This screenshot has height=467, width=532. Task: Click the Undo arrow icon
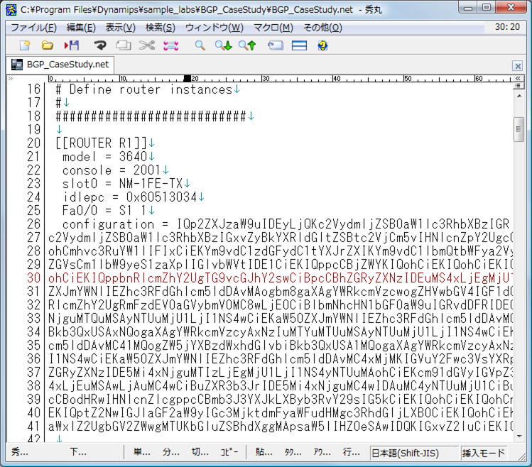pos(100,45)
